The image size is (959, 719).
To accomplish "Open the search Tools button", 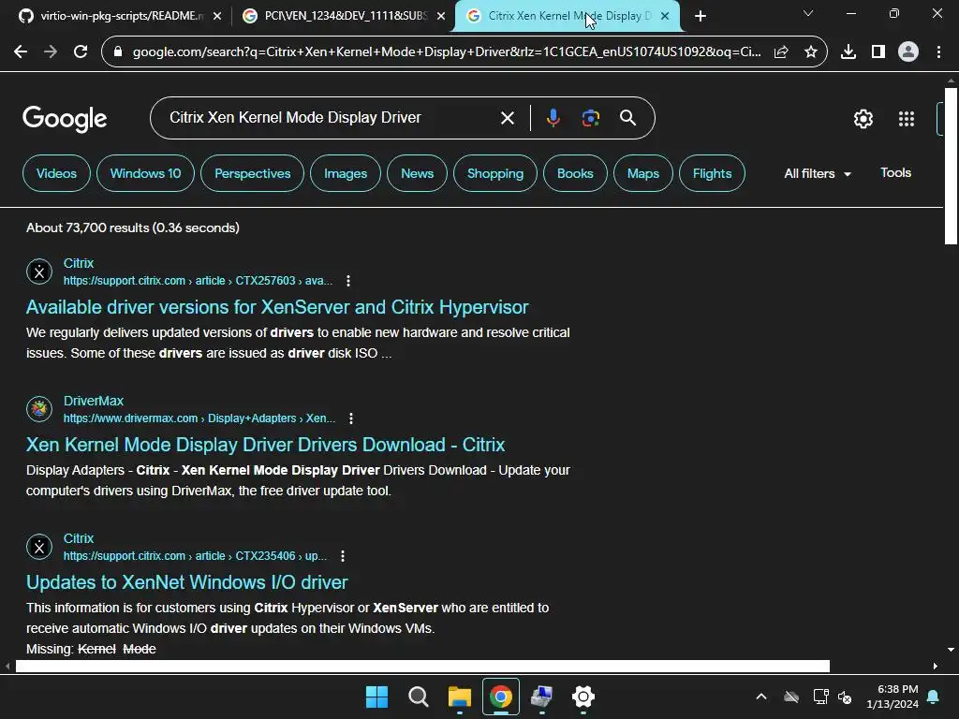I will pos(895,173).
